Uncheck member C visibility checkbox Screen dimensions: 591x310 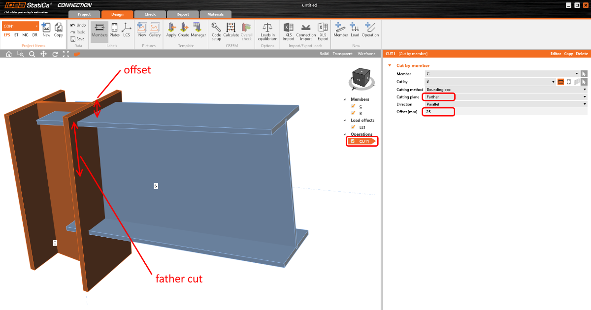[x=353, y=106]
